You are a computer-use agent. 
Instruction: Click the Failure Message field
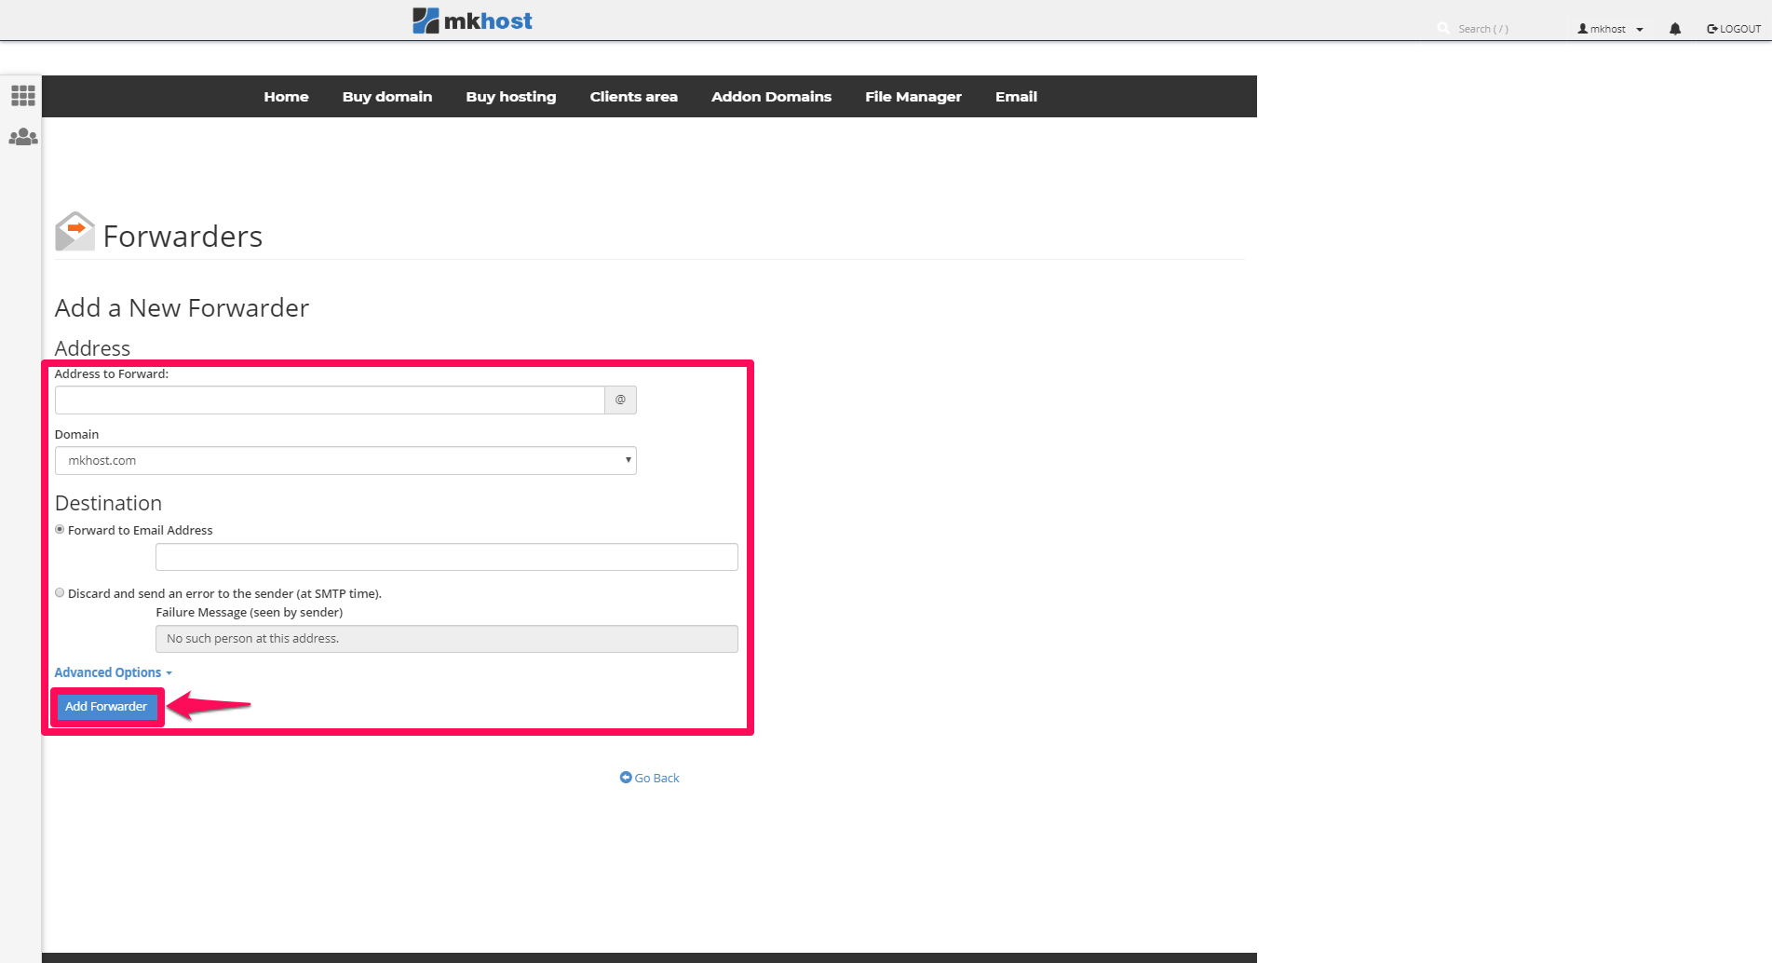[x=447, y=639]
